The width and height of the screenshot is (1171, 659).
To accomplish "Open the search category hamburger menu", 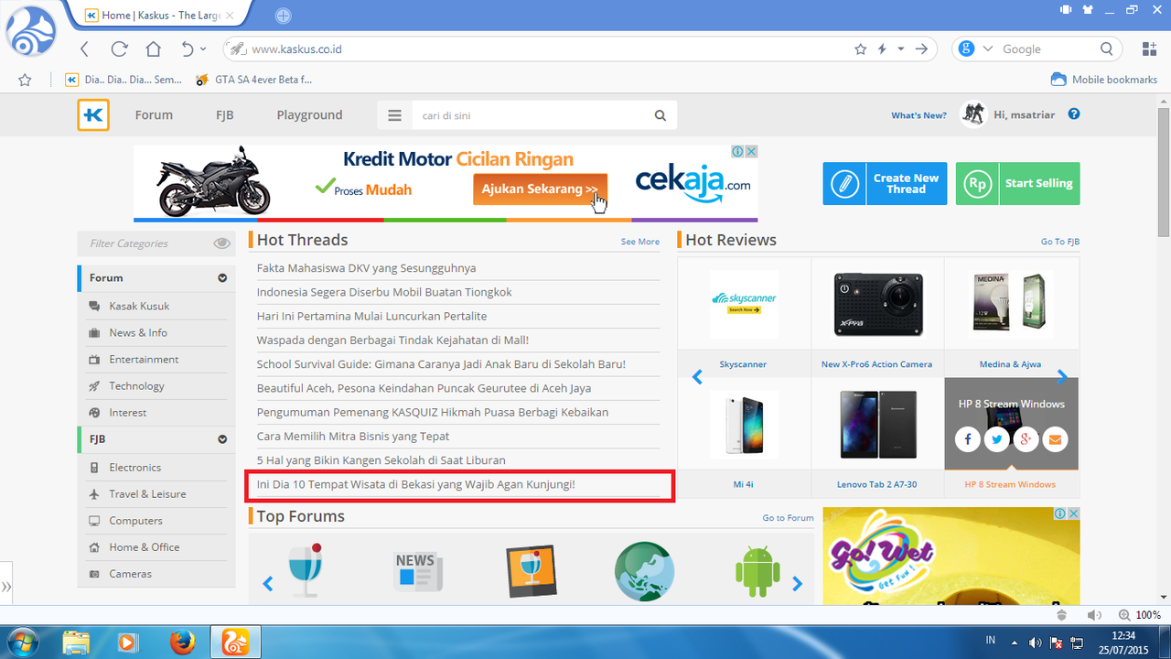I will 394,115.
